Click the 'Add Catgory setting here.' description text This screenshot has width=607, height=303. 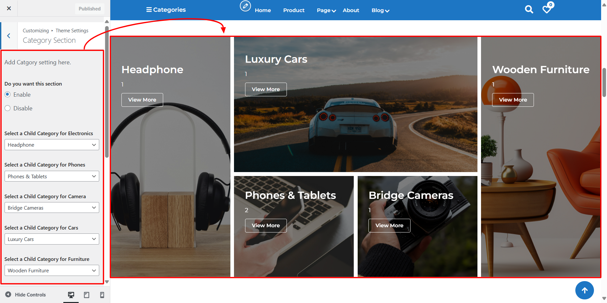point(38,62)
